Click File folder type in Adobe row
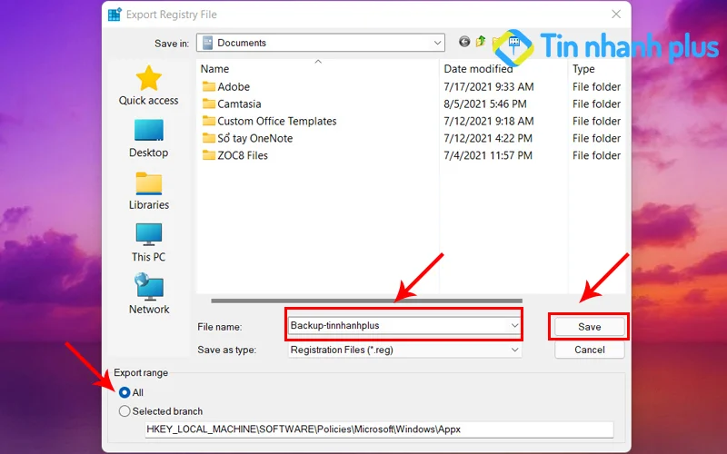The image size is (727, 454). tap(596, 86)
